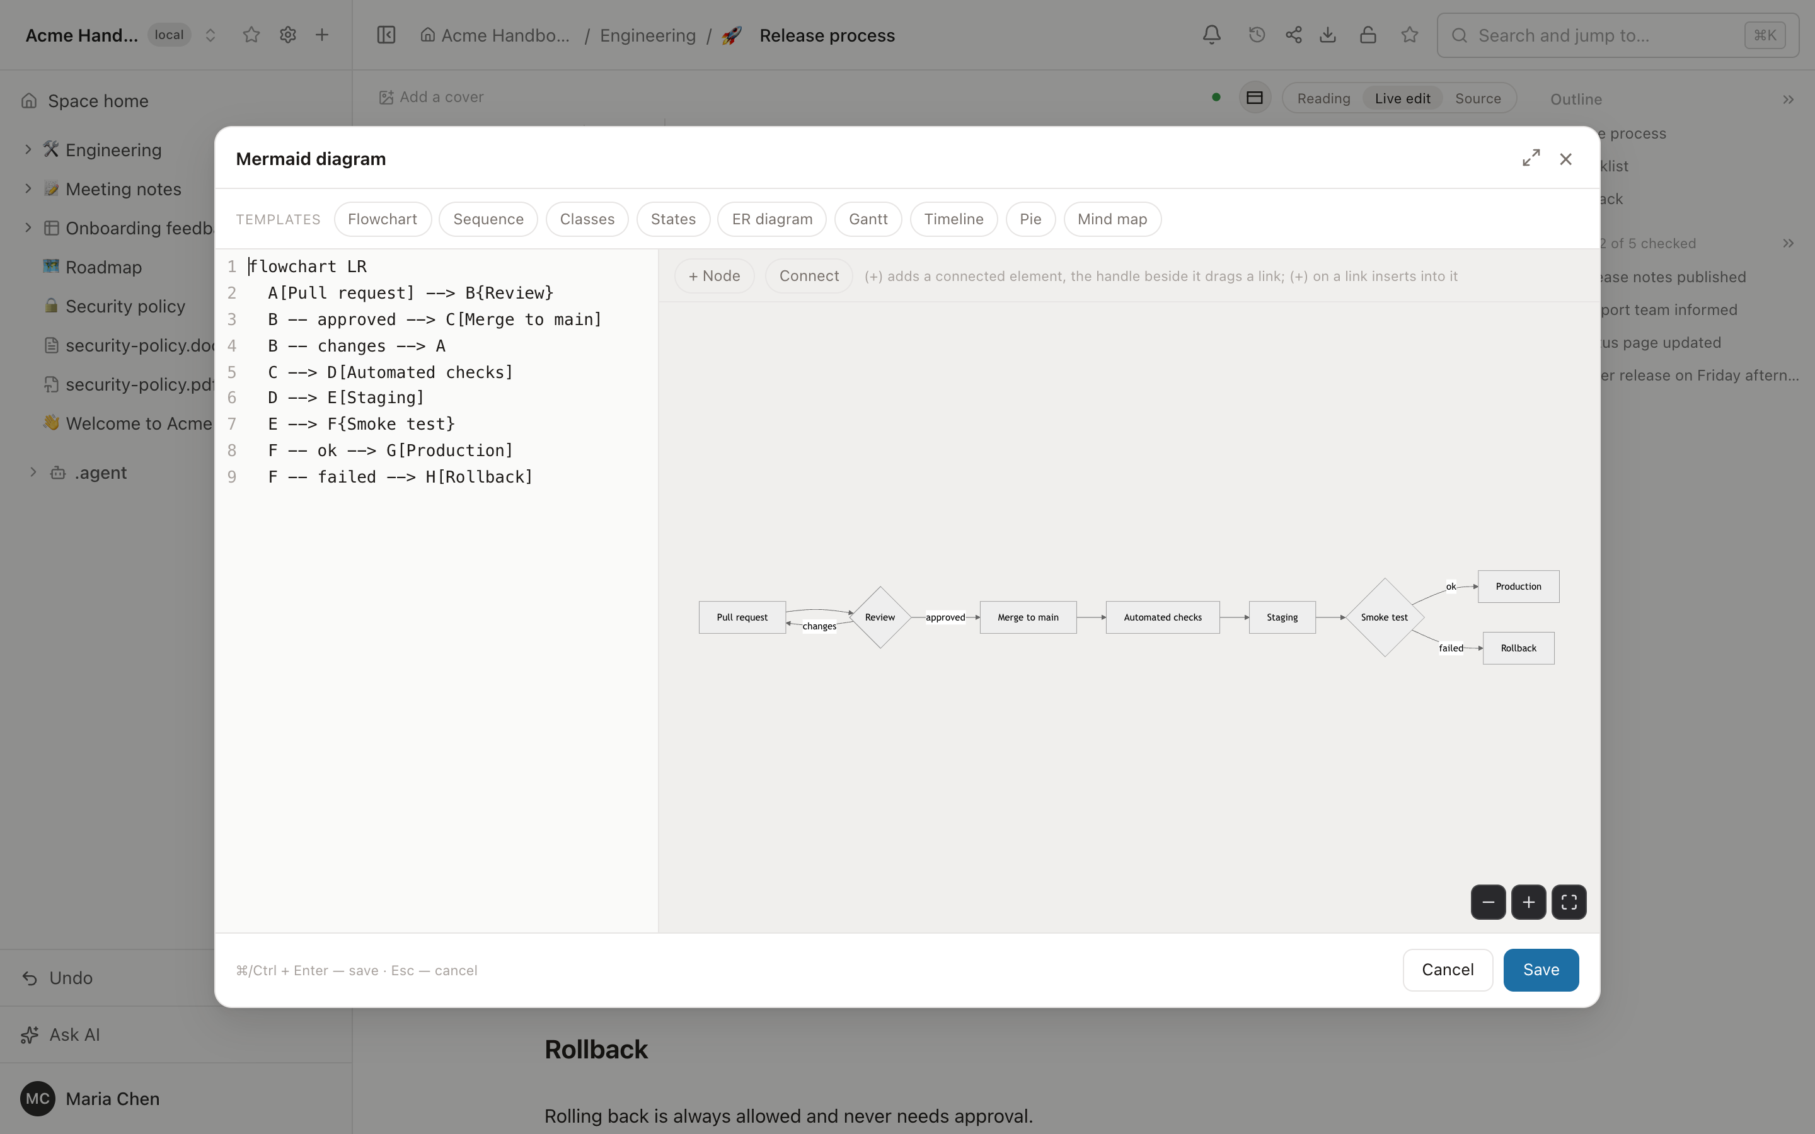Select the Smoke test node in diagram
Image resolution: width=1815 pixels, height=1134 pixels.
[x=1385, y=617]
